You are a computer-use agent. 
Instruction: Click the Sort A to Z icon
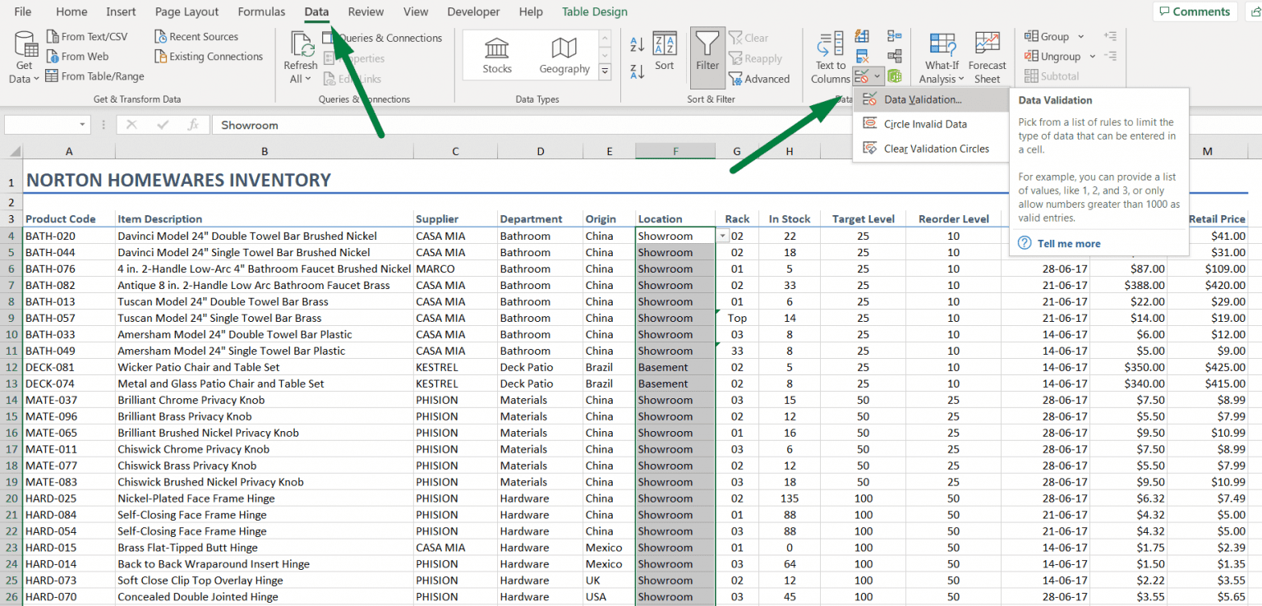tap(637, 44)
